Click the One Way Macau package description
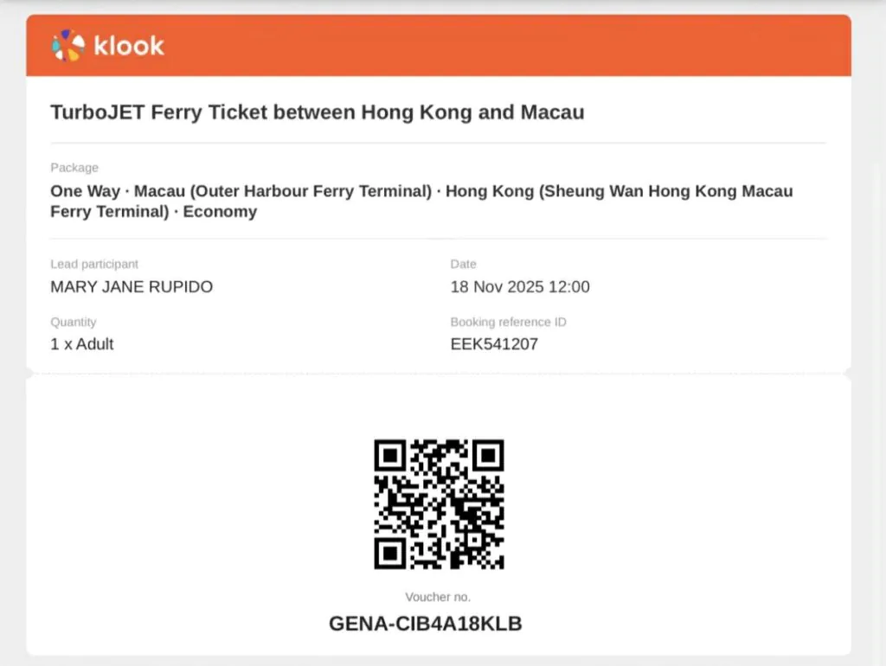 [x=421, y=201]
